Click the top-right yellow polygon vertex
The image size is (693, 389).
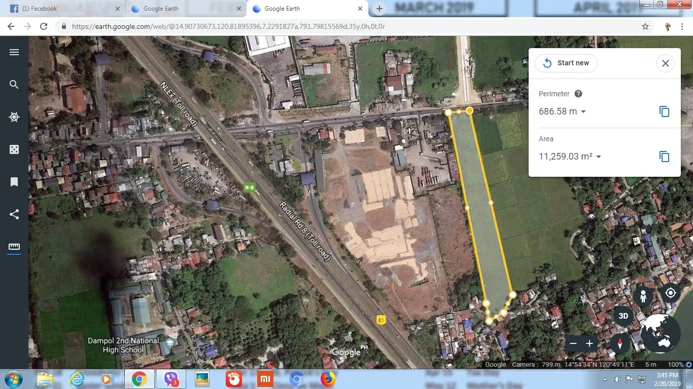[x=470, y=110]
